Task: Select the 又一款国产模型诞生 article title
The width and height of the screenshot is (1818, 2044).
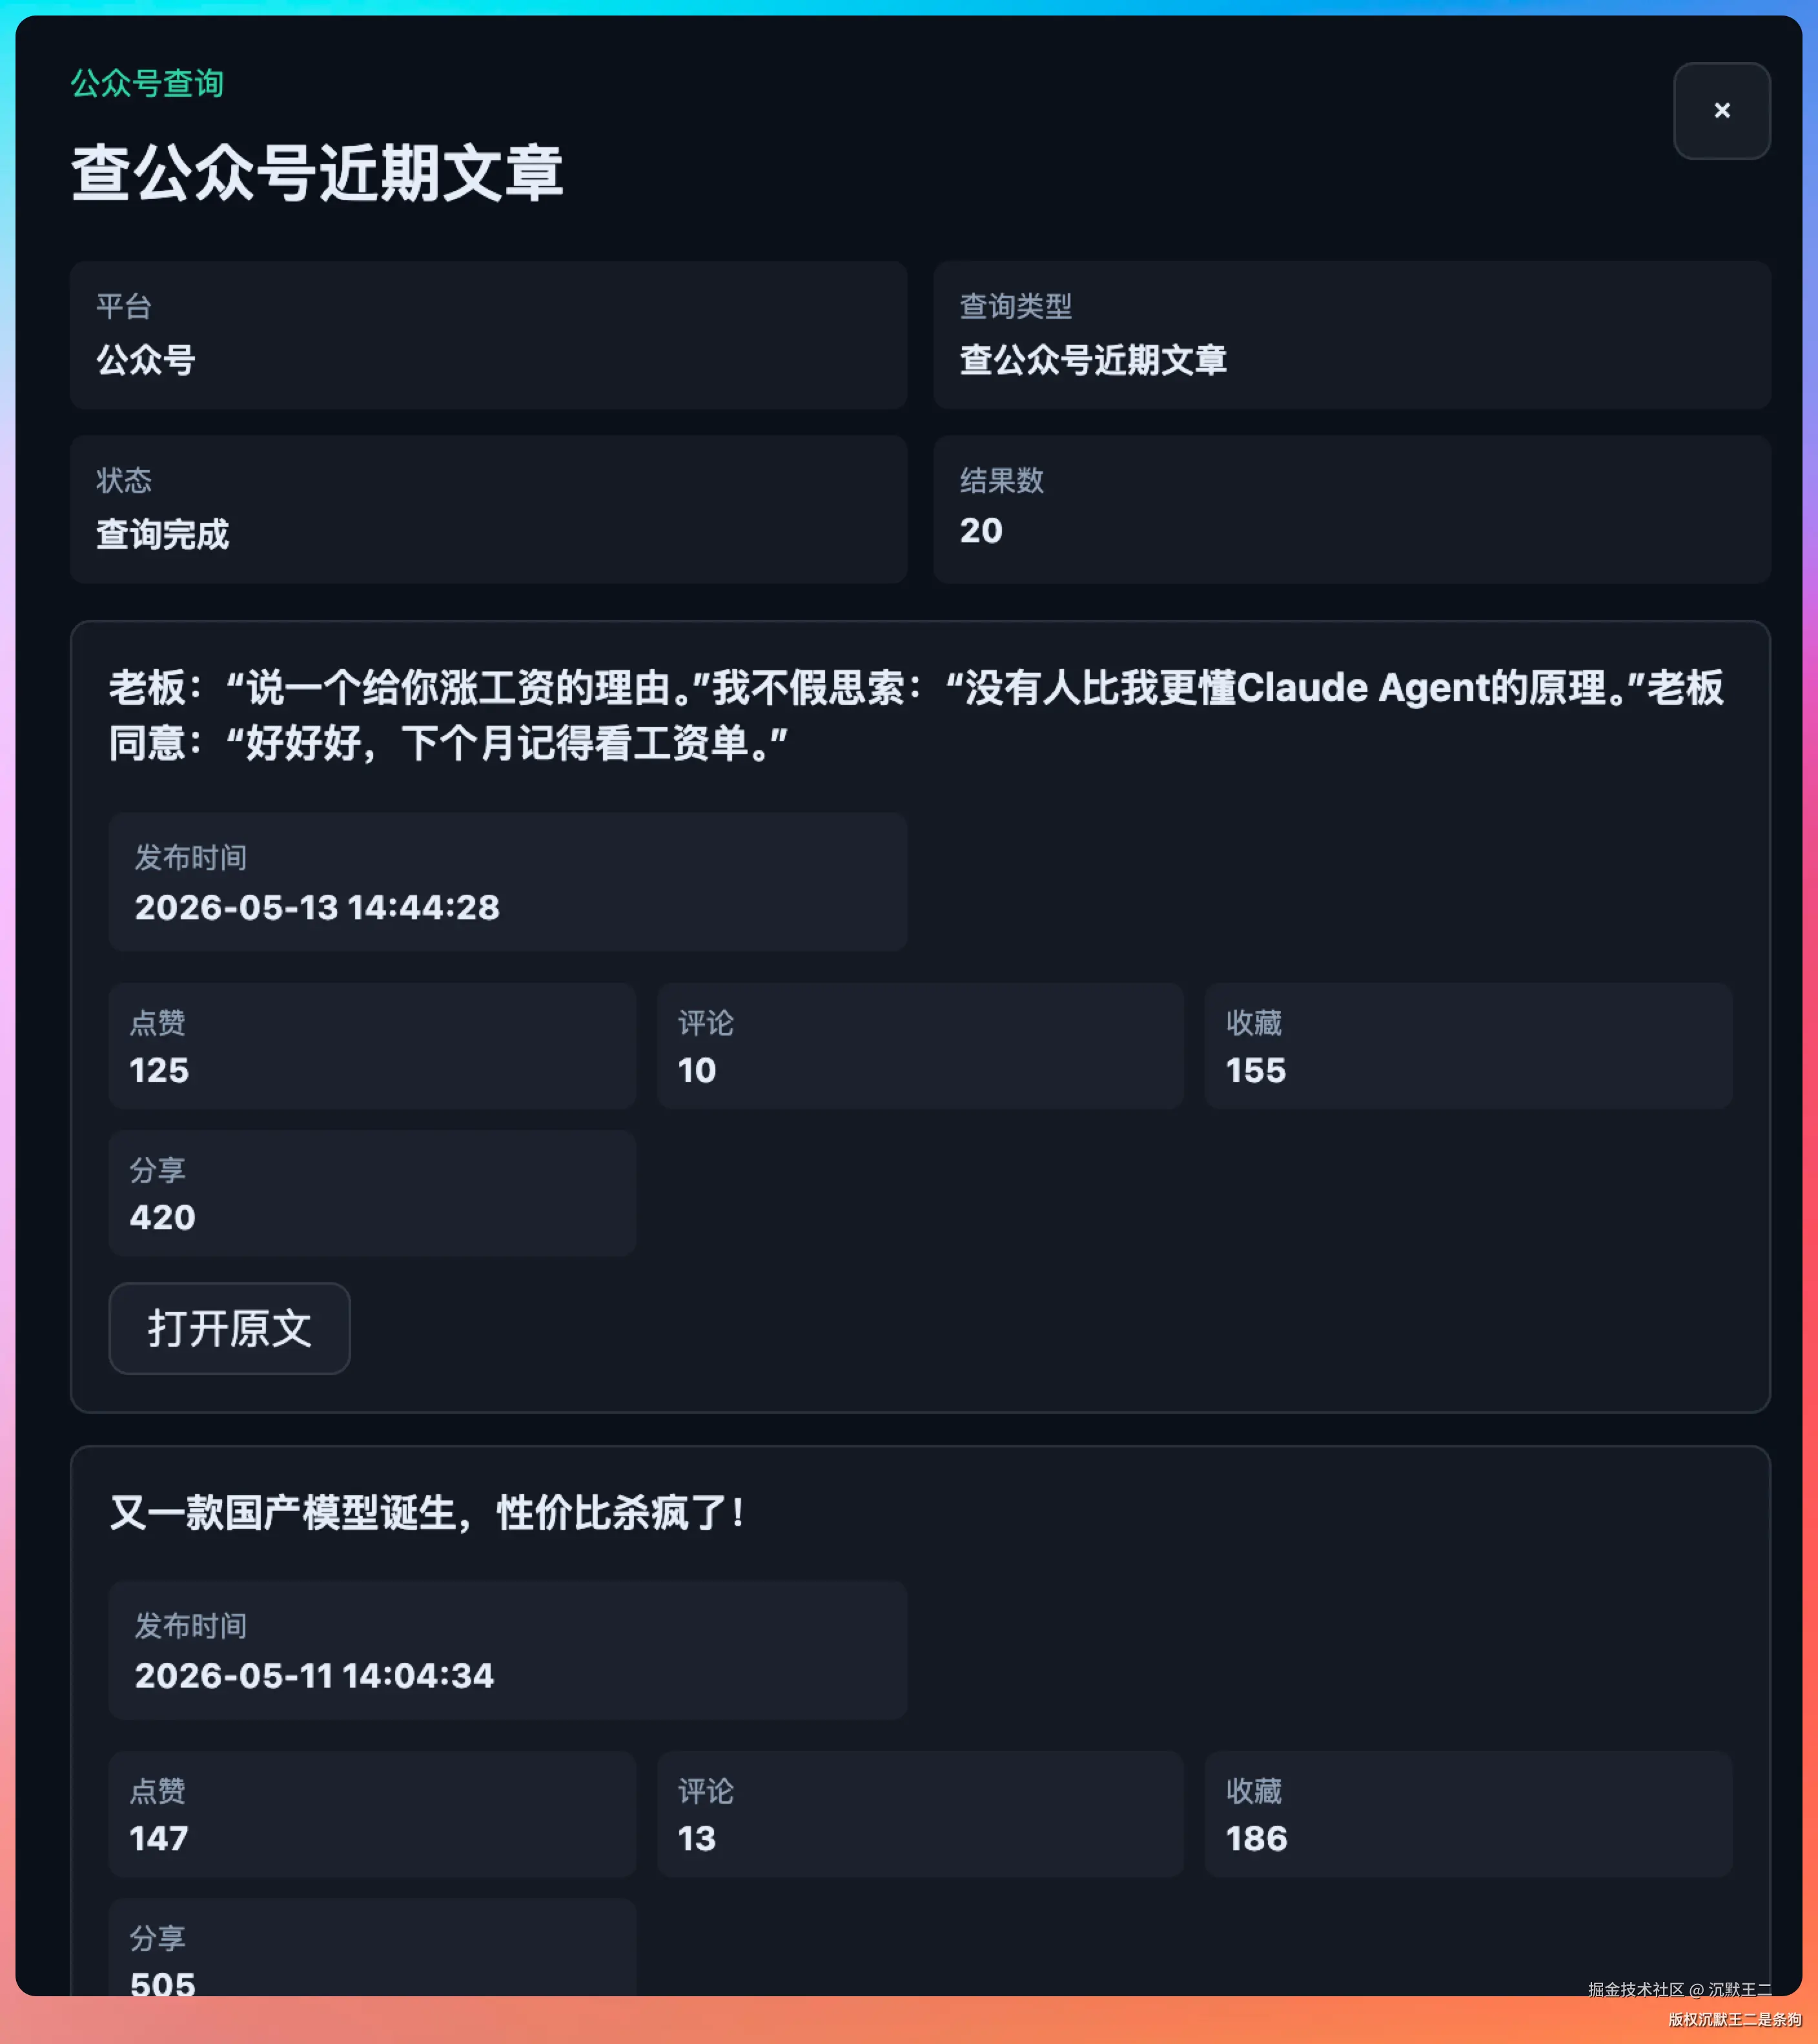Action: 427,1513
